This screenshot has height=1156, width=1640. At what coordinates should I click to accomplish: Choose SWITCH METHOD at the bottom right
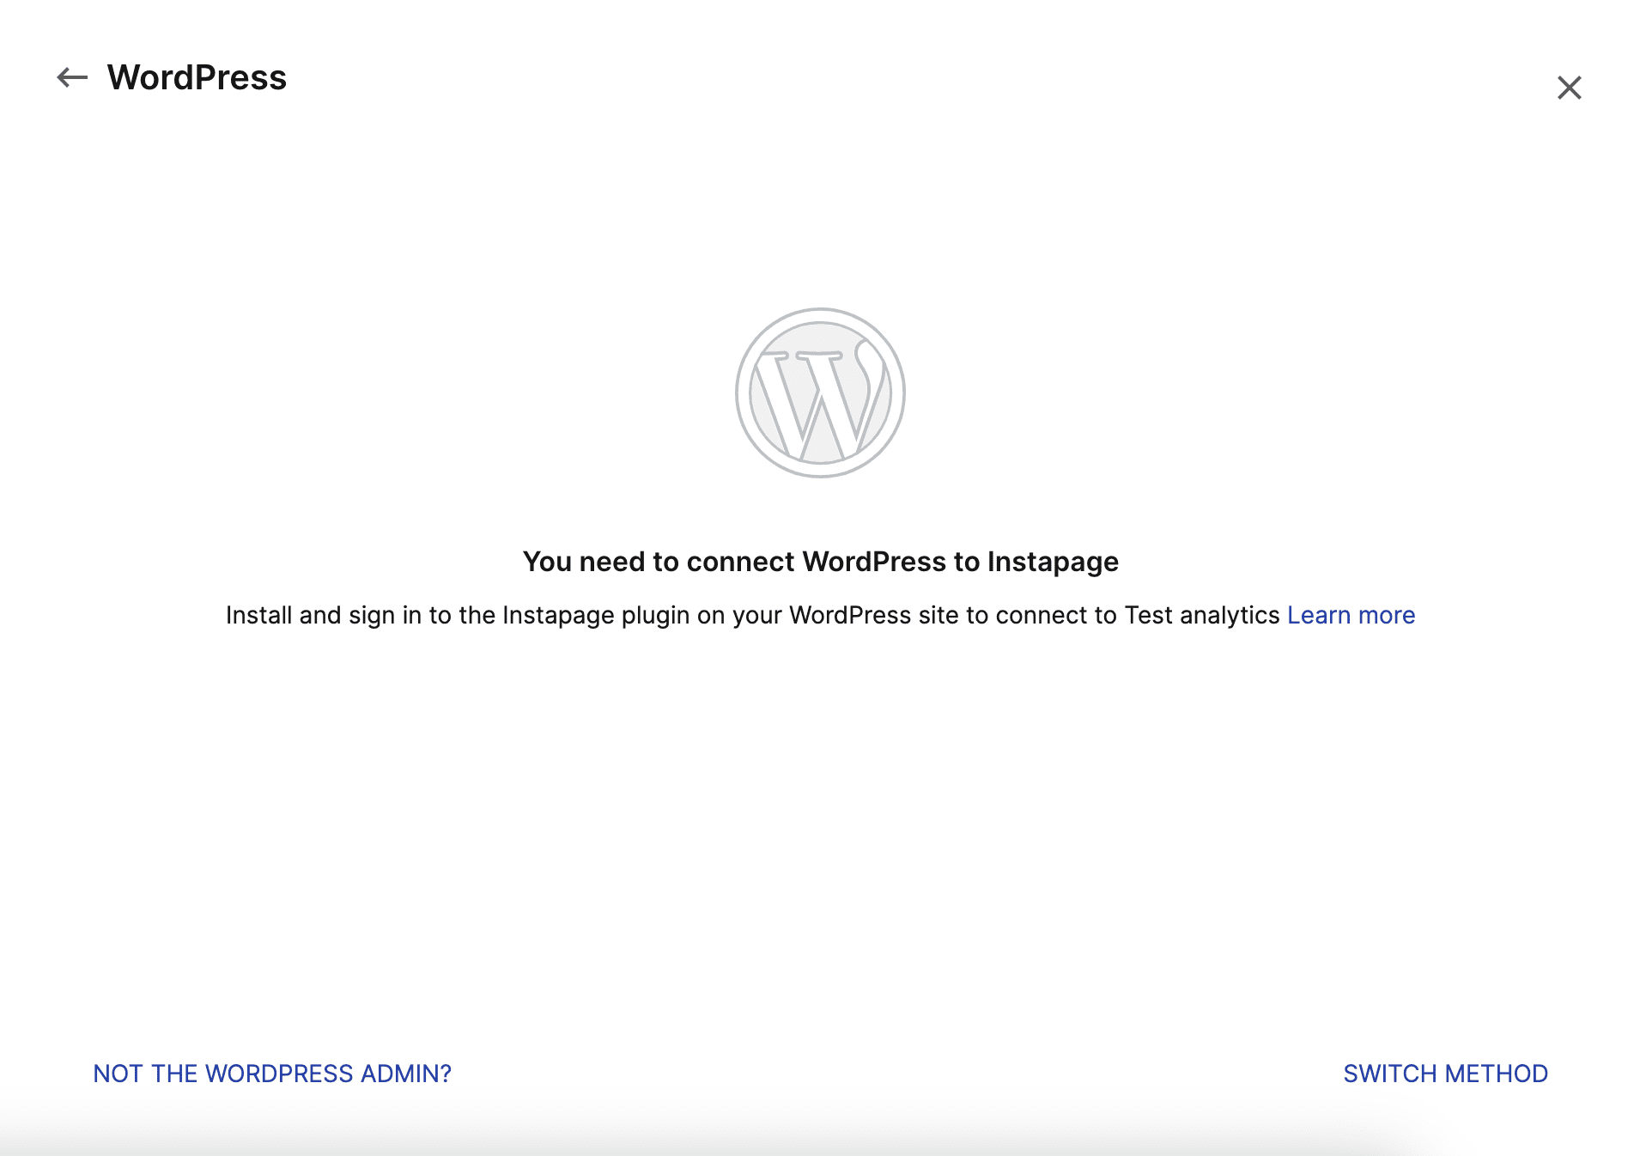point(1445,1074)
